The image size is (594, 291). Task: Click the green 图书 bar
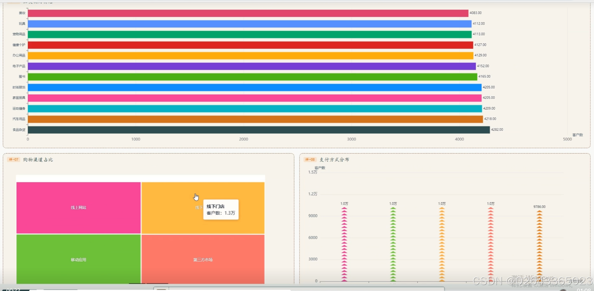[x=252, y=77]
